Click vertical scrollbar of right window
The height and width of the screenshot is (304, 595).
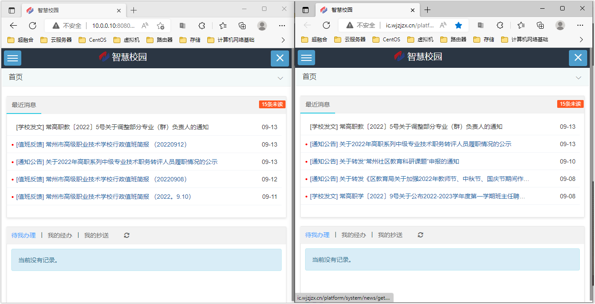click(592, 174)
